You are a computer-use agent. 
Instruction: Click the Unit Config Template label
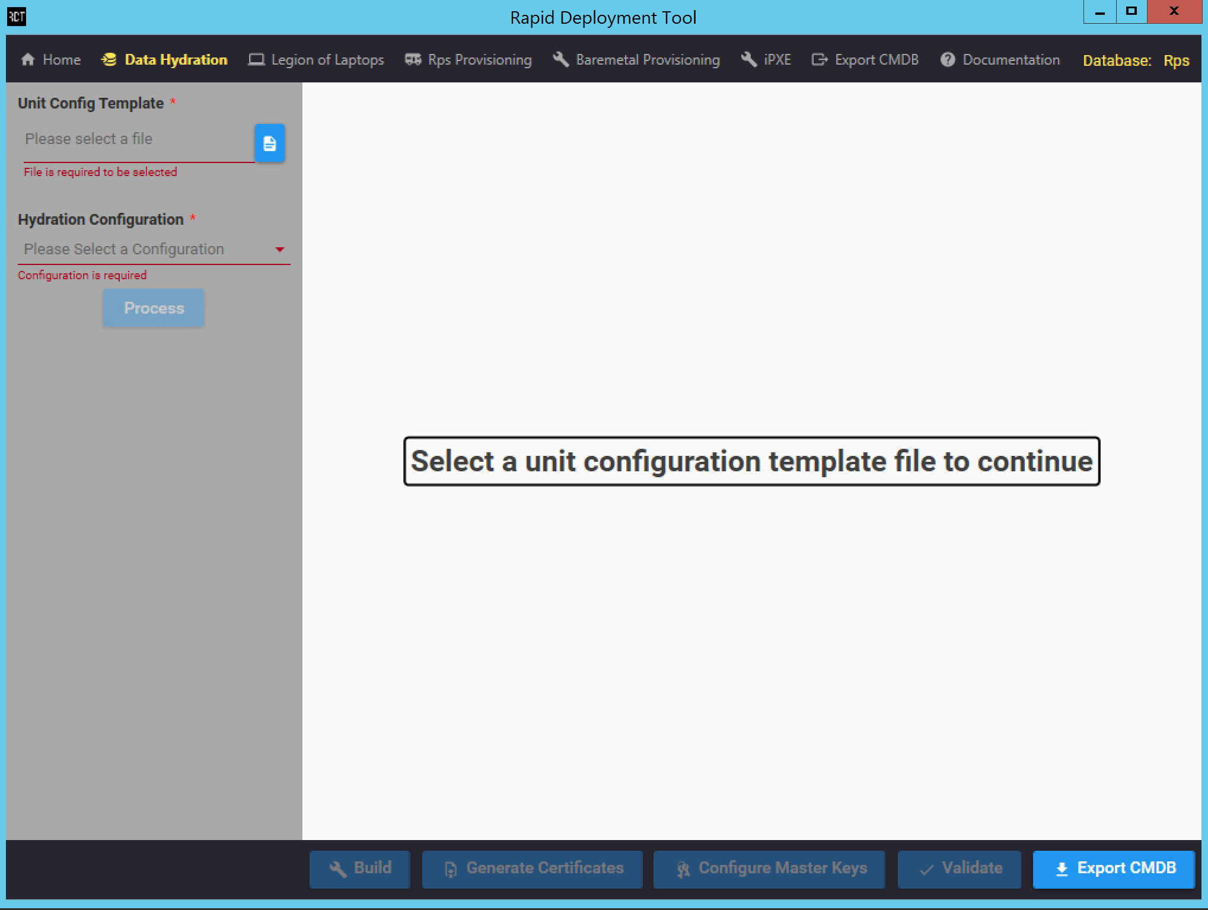click(91, 103)
